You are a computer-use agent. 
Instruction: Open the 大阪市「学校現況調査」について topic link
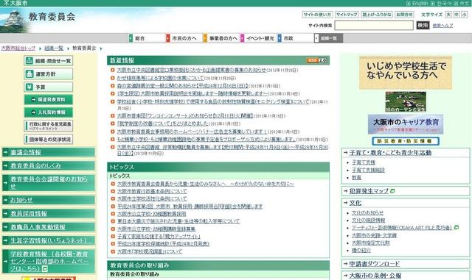point(150,251)
